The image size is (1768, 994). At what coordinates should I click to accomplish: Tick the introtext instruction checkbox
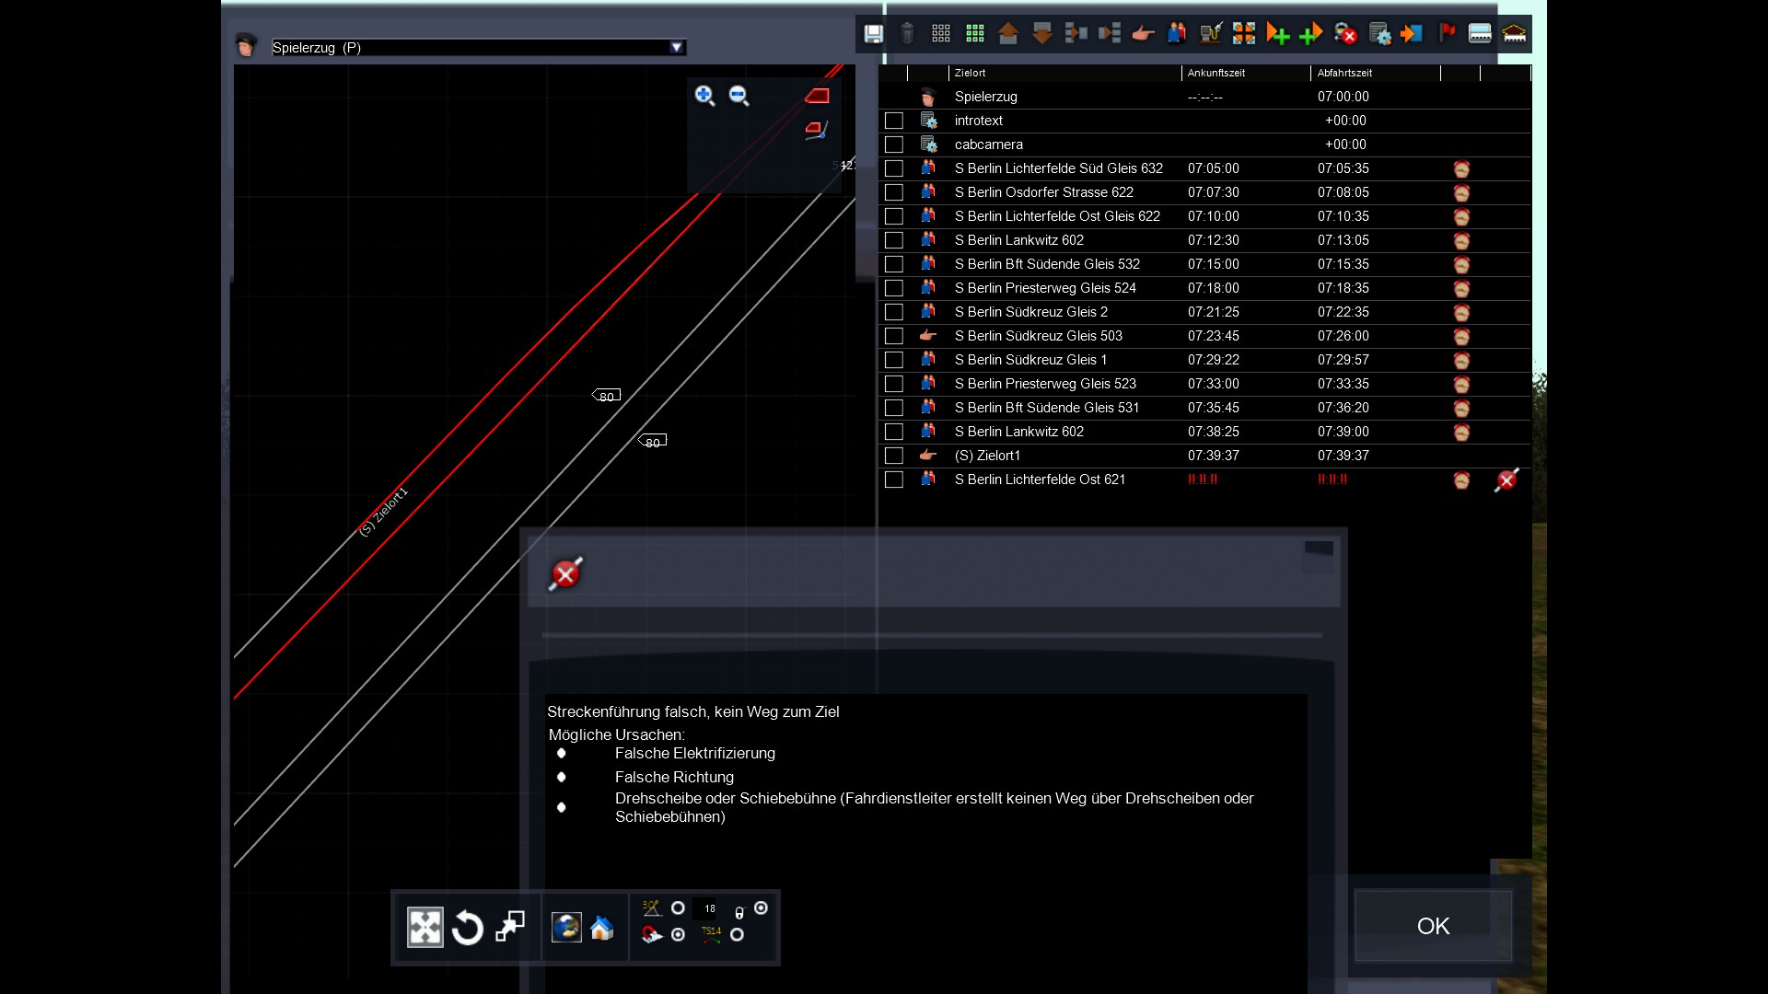click(893, 121)
